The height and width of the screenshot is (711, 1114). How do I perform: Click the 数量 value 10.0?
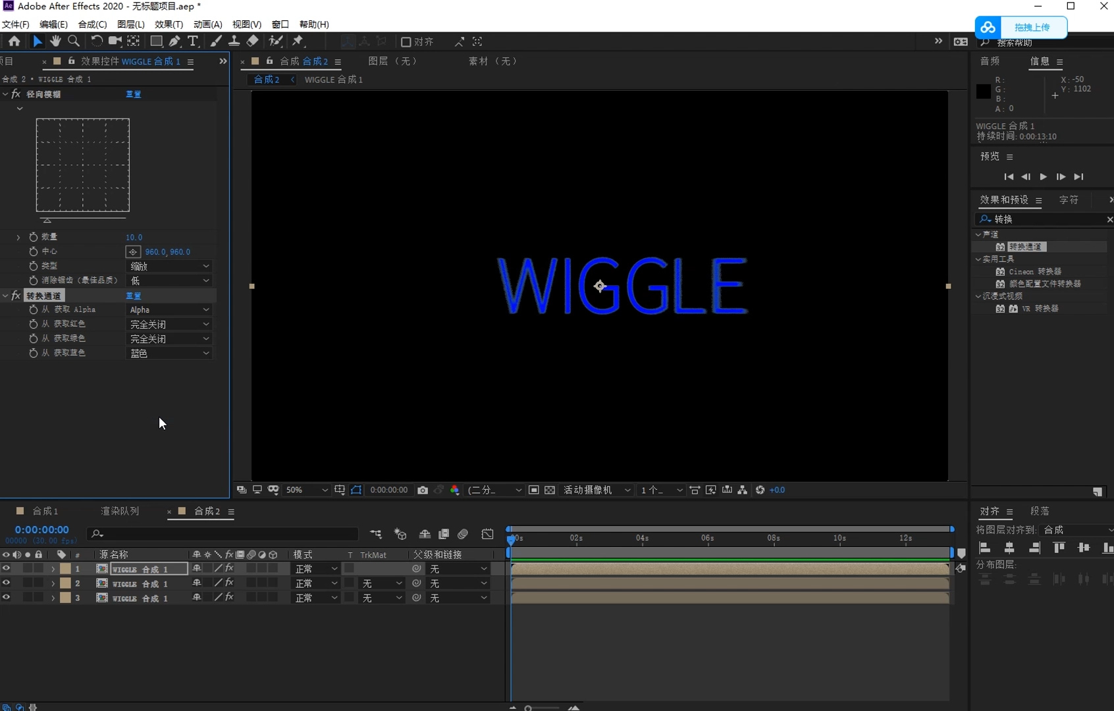click(x=134, y=237)
